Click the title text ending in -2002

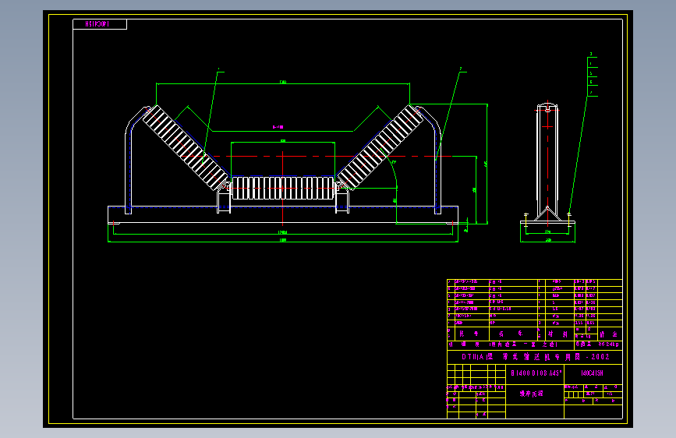[535, 357]
